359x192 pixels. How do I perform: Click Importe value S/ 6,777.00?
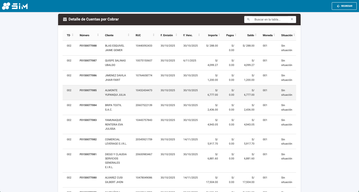click(x=213, y=93)
